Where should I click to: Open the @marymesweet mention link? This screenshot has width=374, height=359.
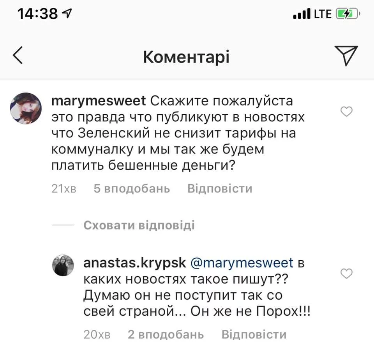[242, 263]
